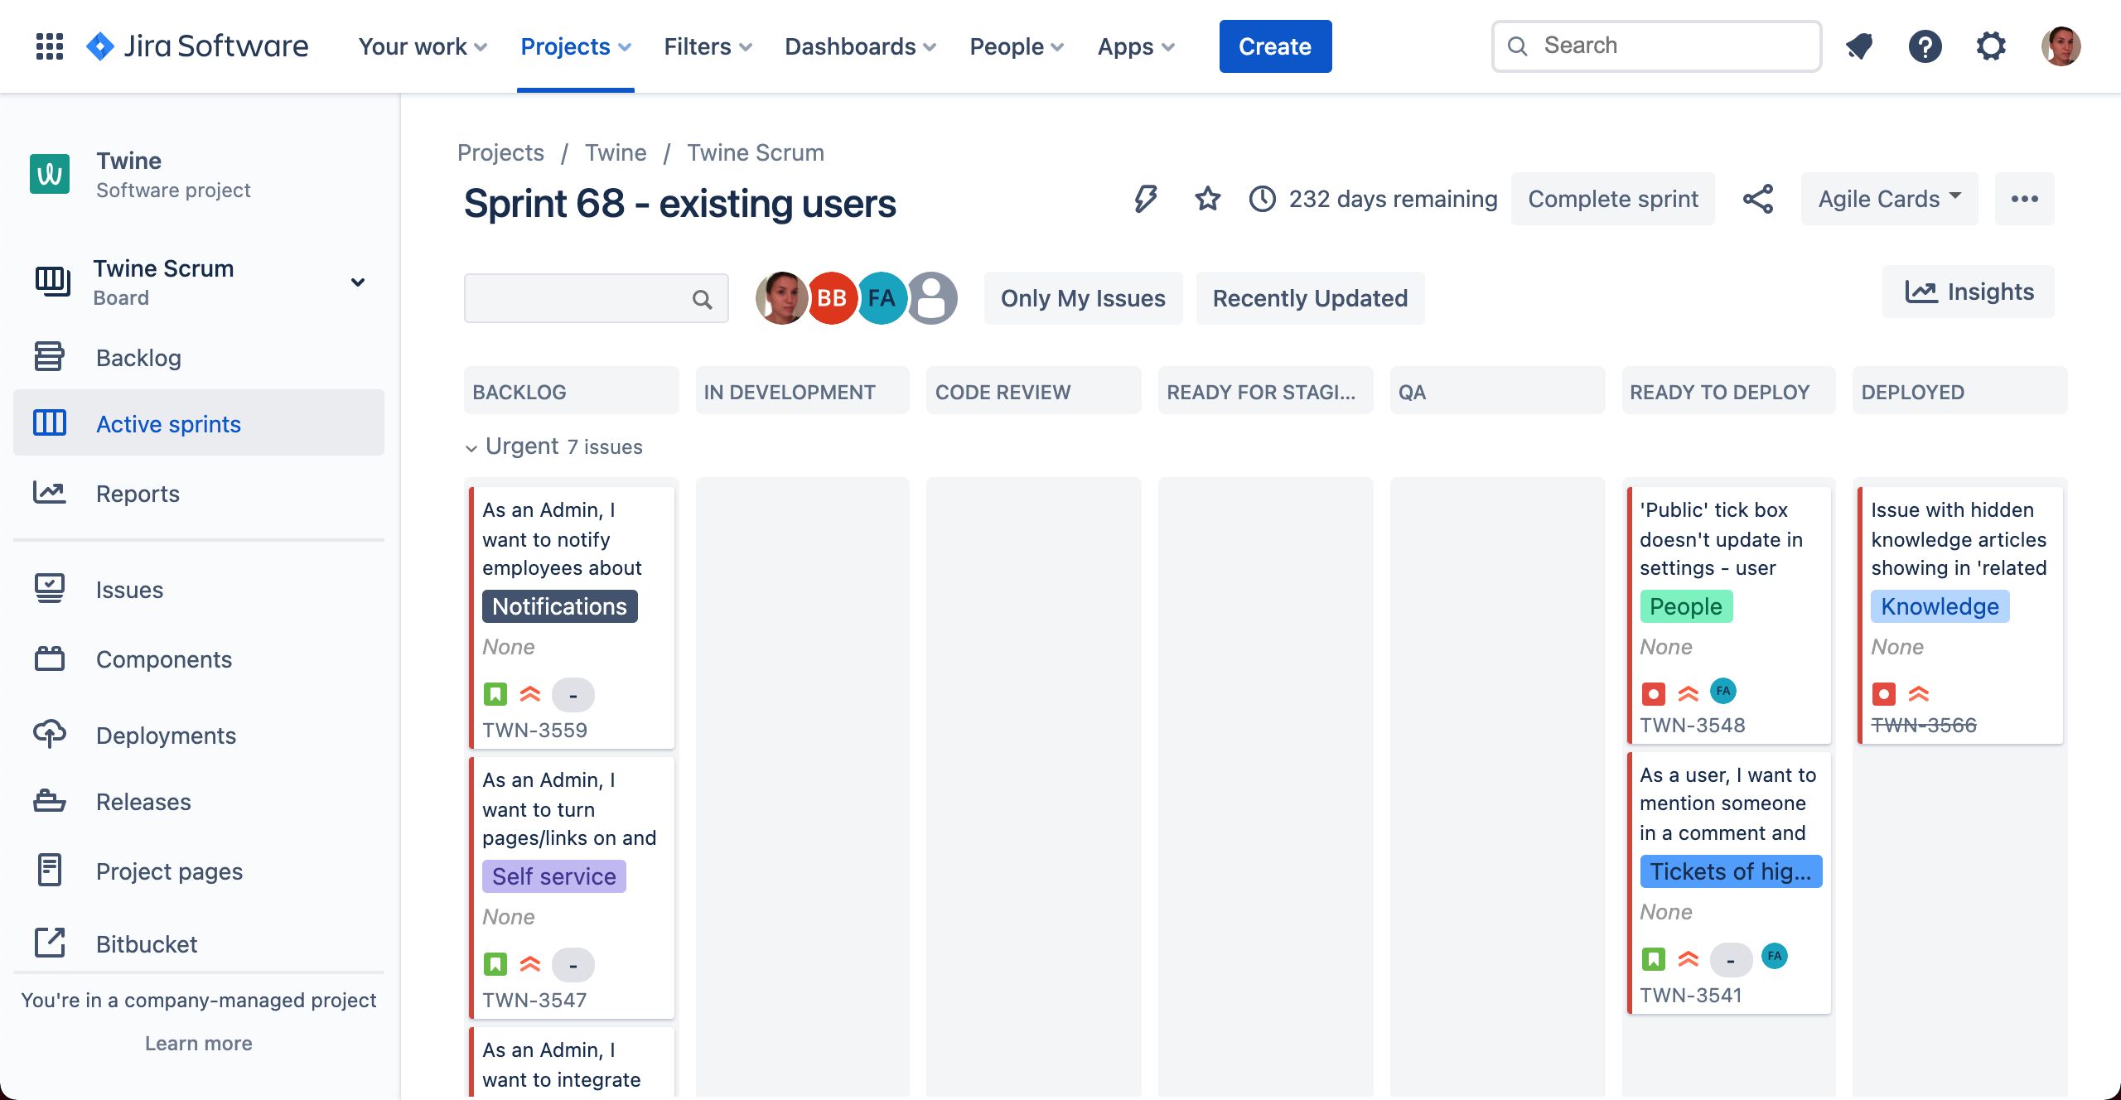
Task: Click the sprint lightning bolt icon
Action: (1146, 198)
